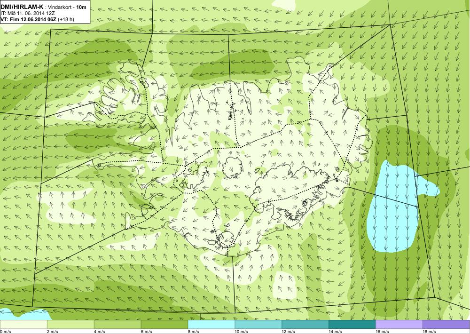Pick the 4–6 m/s green legend swatch

[117, 325]
